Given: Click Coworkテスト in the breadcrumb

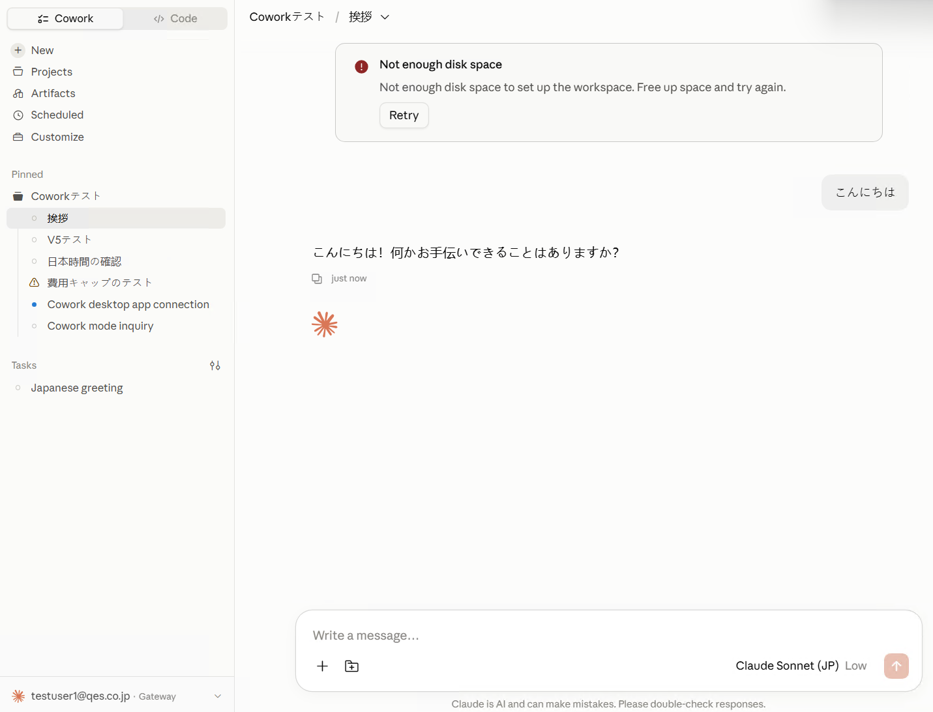Looking at the screenshot, I should click(287, 17).
